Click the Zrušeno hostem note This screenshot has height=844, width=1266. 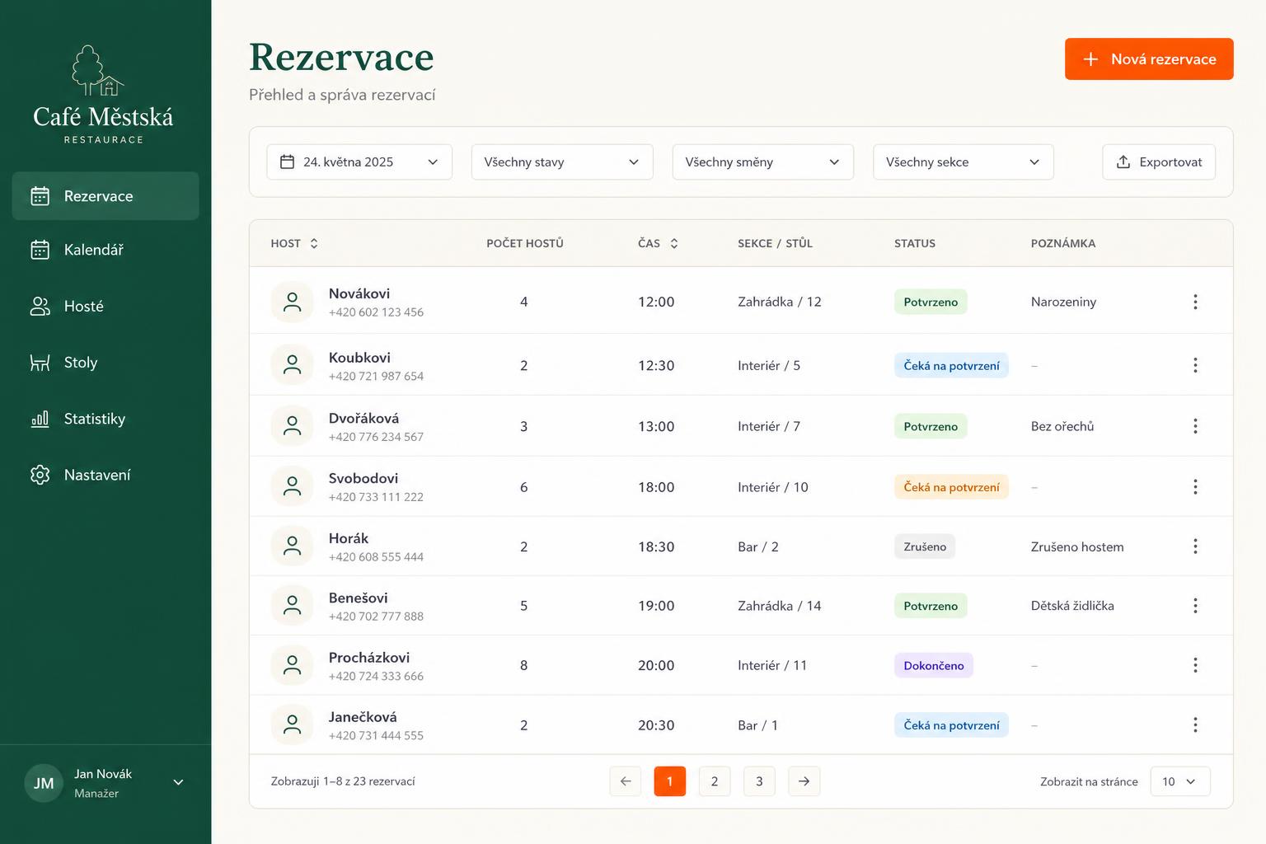[1077, 546]
